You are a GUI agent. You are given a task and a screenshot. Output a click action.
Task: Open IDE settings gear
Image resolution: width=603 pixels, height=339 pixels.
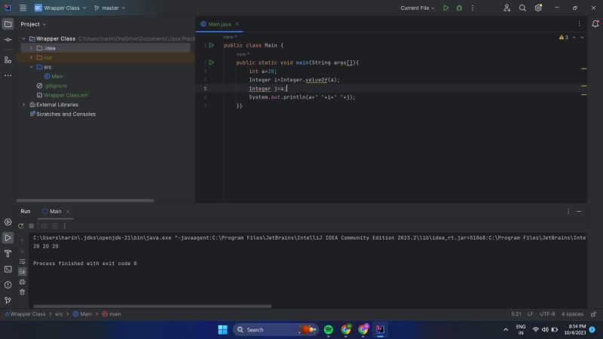click(x=538, y=8)
